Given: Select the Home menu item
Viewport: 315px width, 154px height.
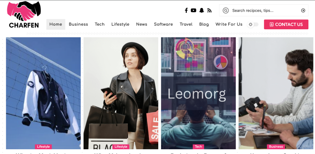Looking at the screenshot, I should pos(56,24).
